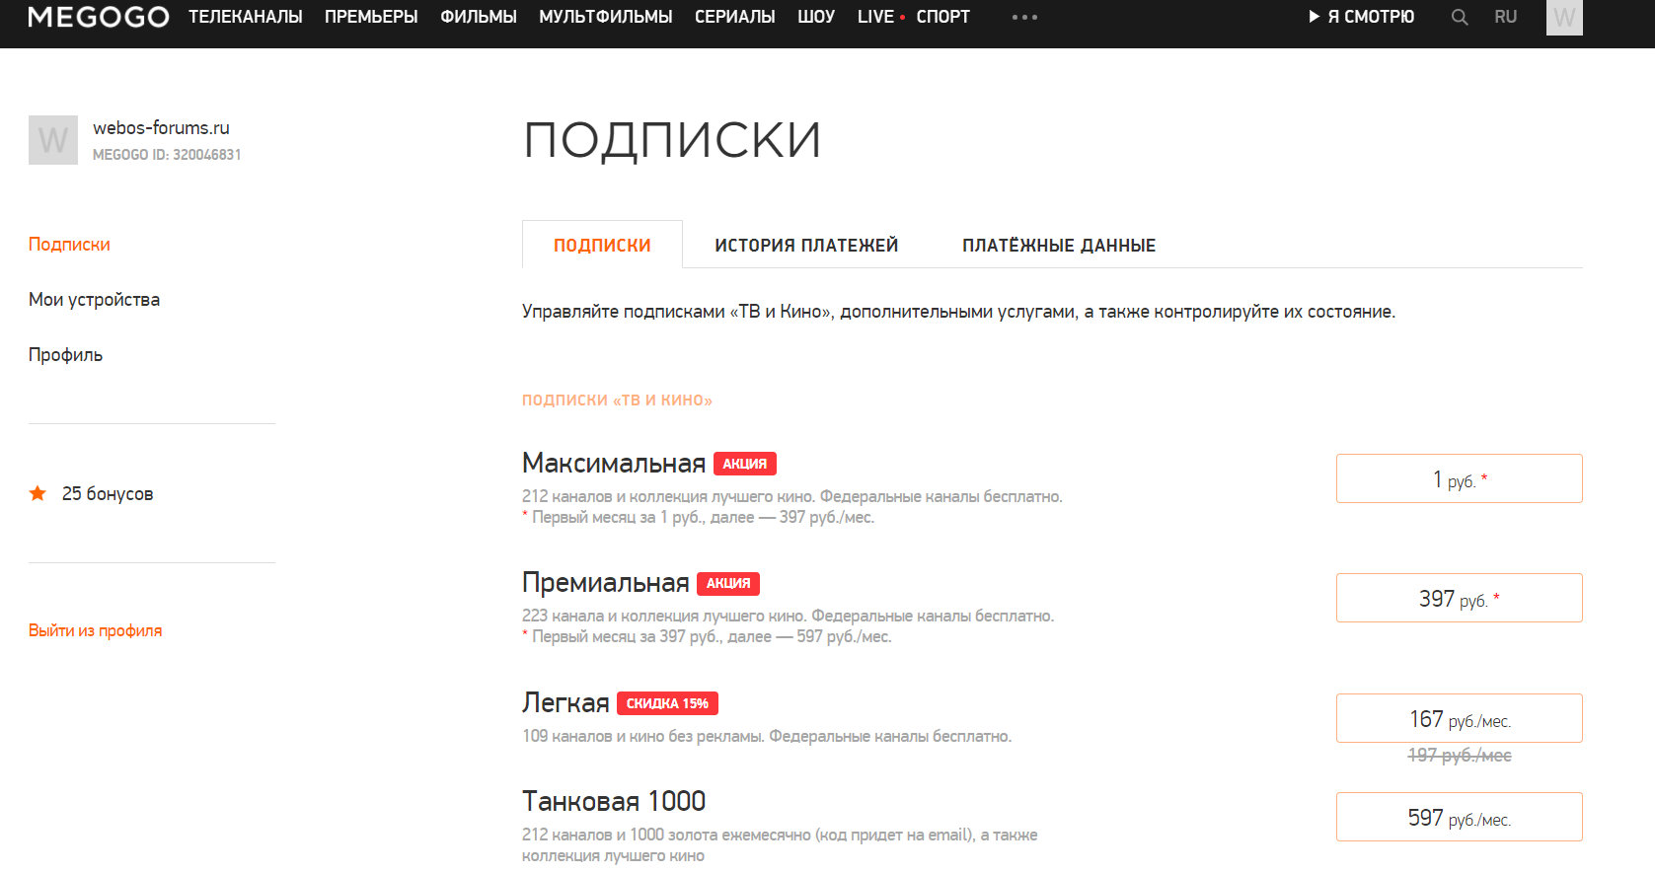Subscribe to Танковая 1000 for 597 руб./мес.

click(x=1459, y=817)
